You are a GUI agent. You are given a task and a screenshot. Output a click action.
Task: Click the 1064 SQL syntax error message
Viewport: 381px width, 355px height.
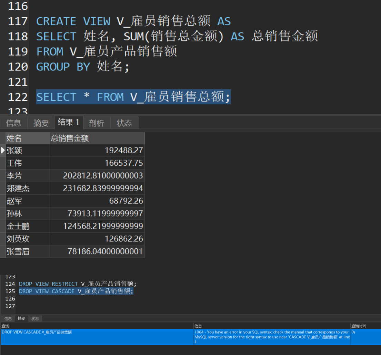click(272, 337)
